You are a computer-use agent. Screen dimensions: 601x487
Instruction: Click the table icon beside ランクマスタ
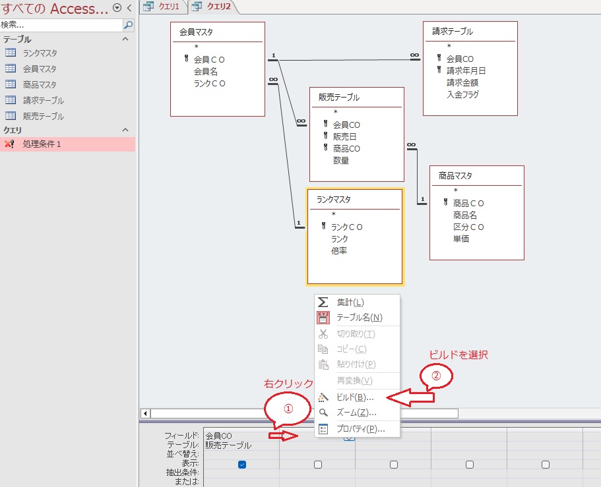tap(11, 53)
